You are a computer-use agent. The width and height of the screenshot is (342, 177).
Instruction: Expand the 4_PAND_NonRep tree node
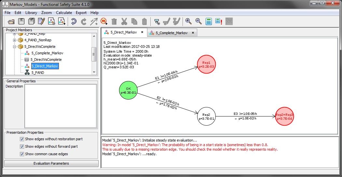[x=15, y=40]
